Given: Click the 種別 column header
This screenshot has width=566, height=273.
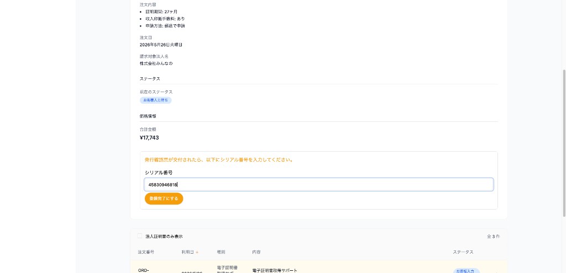Looking at the screenshot, I should 221,252.
